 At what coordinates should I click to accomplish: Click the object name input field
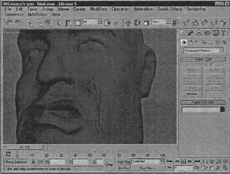click(200, 109)
